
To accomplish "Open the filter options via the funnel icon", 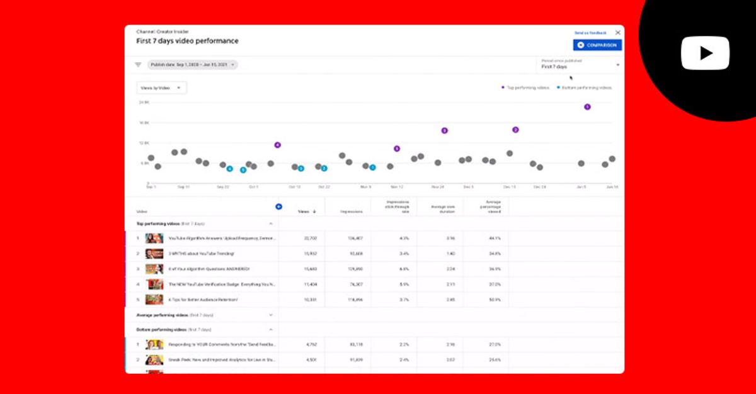I will click(x=139, y=63).
